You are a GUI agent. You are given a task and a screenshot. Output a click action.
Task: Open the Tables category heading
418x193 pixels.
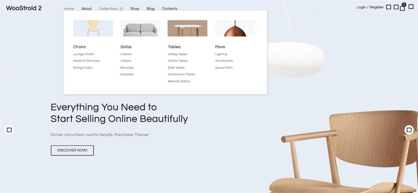tap(174, 47)
